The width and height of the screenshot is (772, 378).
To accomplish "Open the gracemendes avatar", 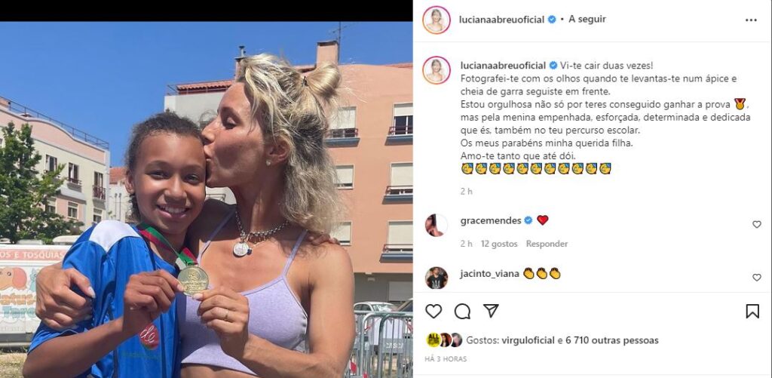I will point(437,226).
